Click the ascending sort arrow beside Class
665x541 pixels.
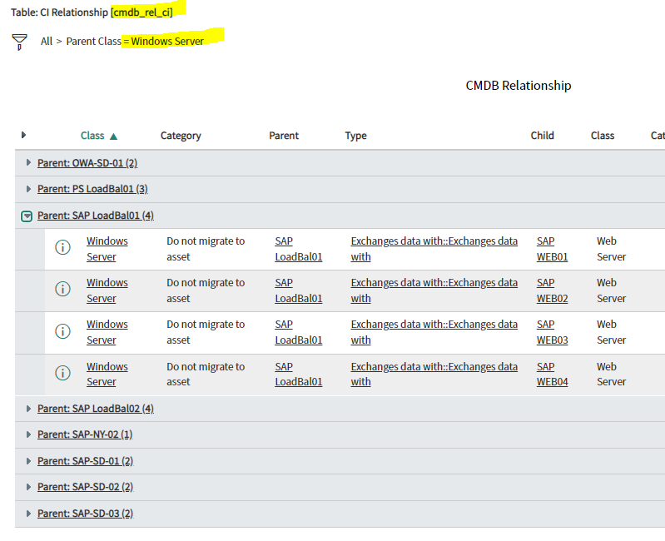click(x=113, y=136)
